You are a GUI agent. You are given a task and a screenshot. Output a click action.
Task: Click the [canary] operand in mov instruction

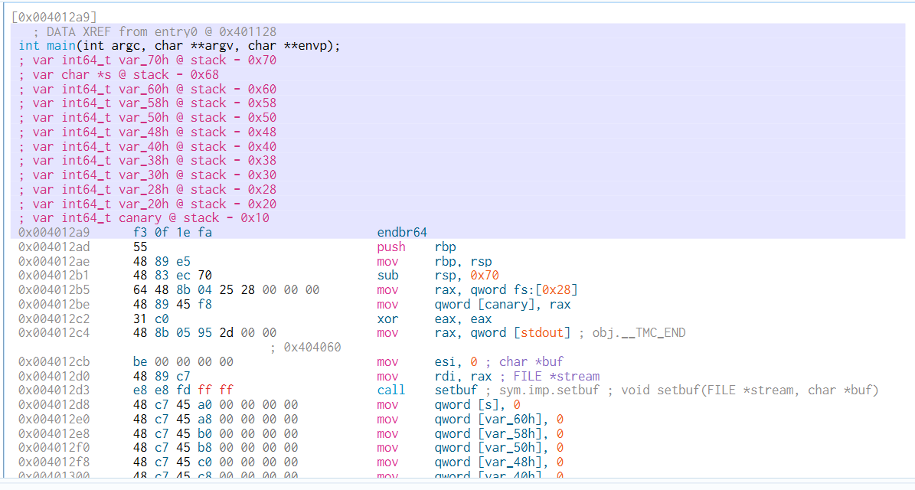pyautogui.click(x=505, y=305)
